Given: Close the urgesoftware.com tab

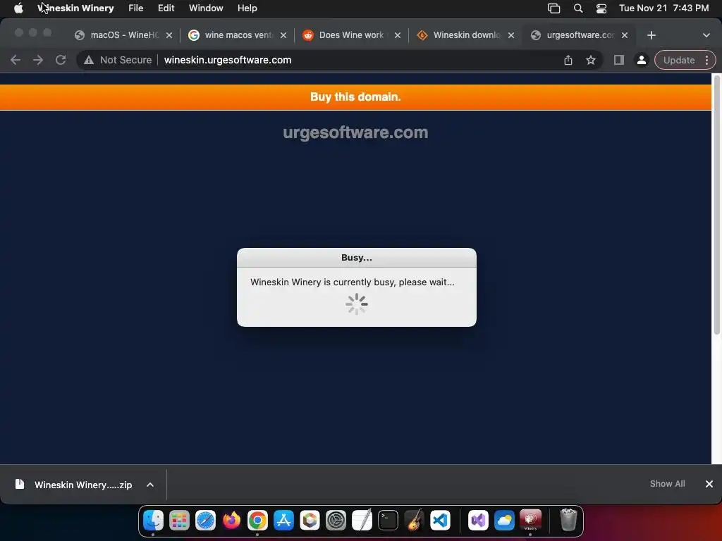Looking at the screenshot, I should pos(625,35).
